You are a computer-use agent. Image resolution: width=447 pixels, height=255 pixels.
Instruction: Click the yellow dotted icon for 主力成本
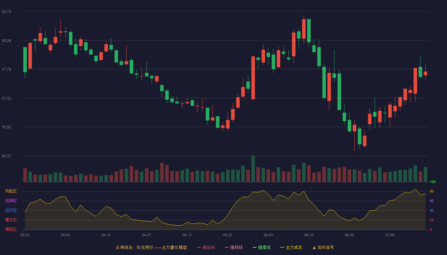pyautogui.click(x=282, y=247)
